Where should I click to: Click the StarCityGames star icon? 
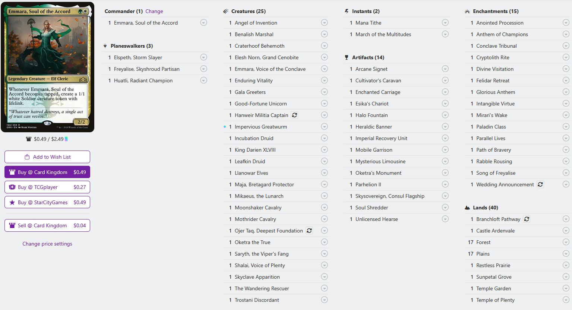(x=12, y=202)
